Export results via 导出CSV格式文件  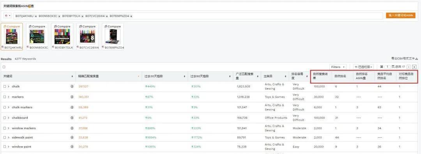click(x=405, y=58)
